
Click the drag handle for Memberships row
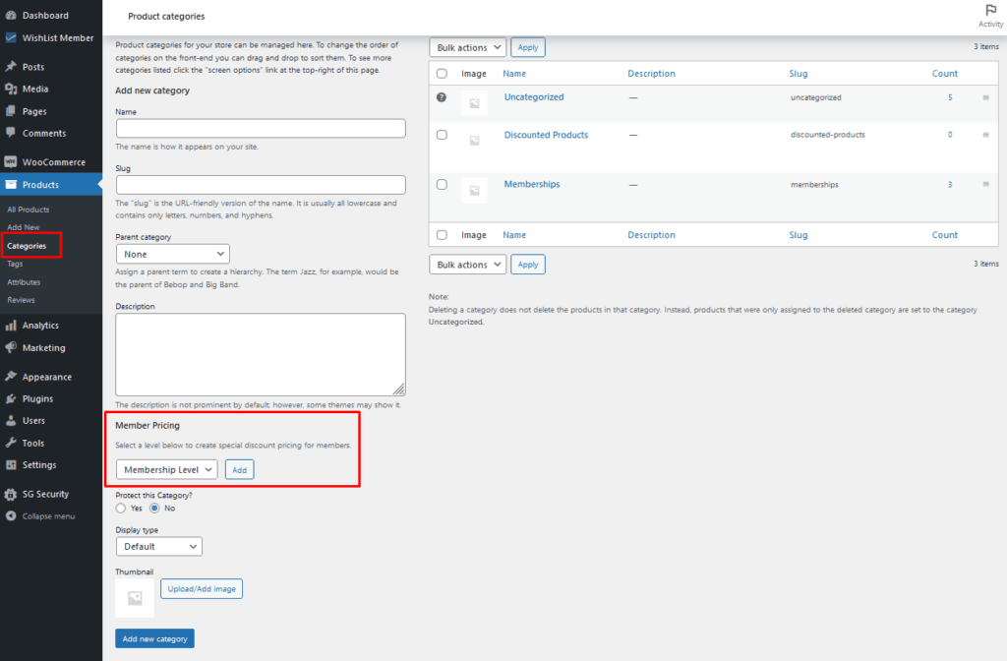(x=985, y=184)
